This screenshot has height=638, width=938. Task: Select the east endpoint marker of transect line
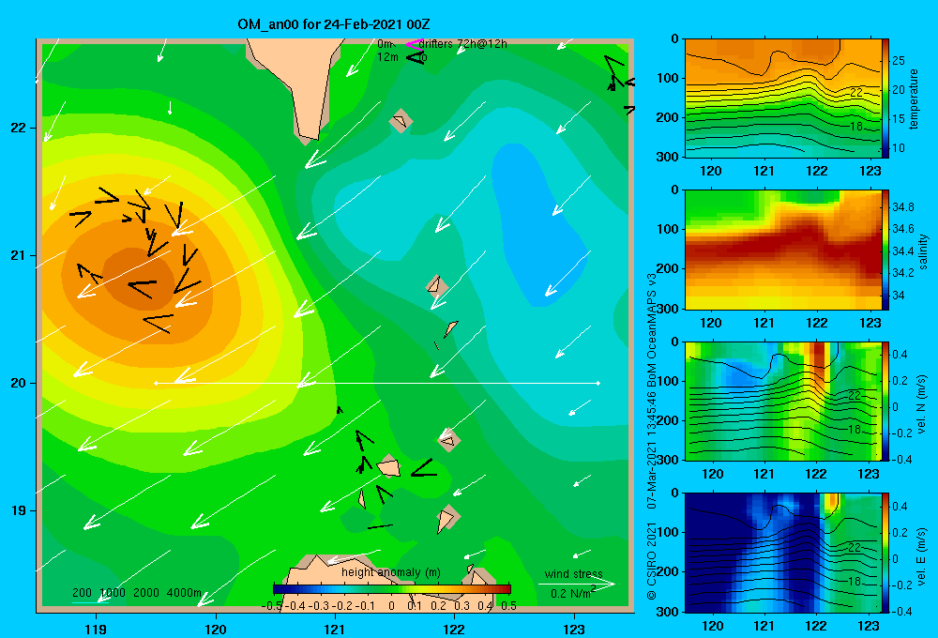[x=598, y=383]
